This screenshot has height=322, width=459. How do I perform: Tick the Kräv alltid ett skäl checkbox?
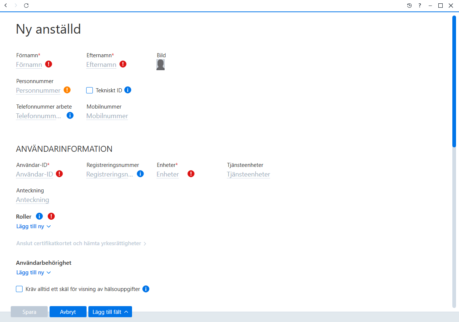pos(19,289)
